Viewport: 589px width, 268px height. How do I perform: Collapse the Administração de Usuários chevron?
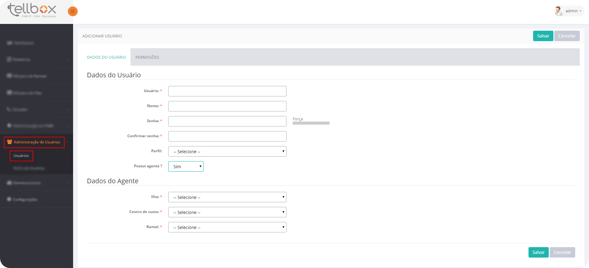click(x=68, y=142)
